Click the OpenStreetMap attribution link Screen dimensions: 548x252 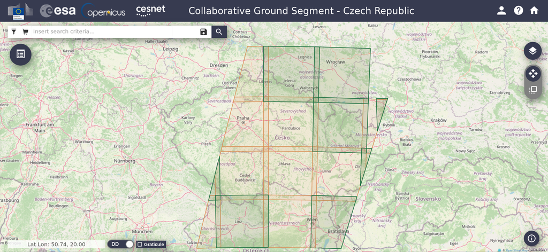(x=516, y=250)
